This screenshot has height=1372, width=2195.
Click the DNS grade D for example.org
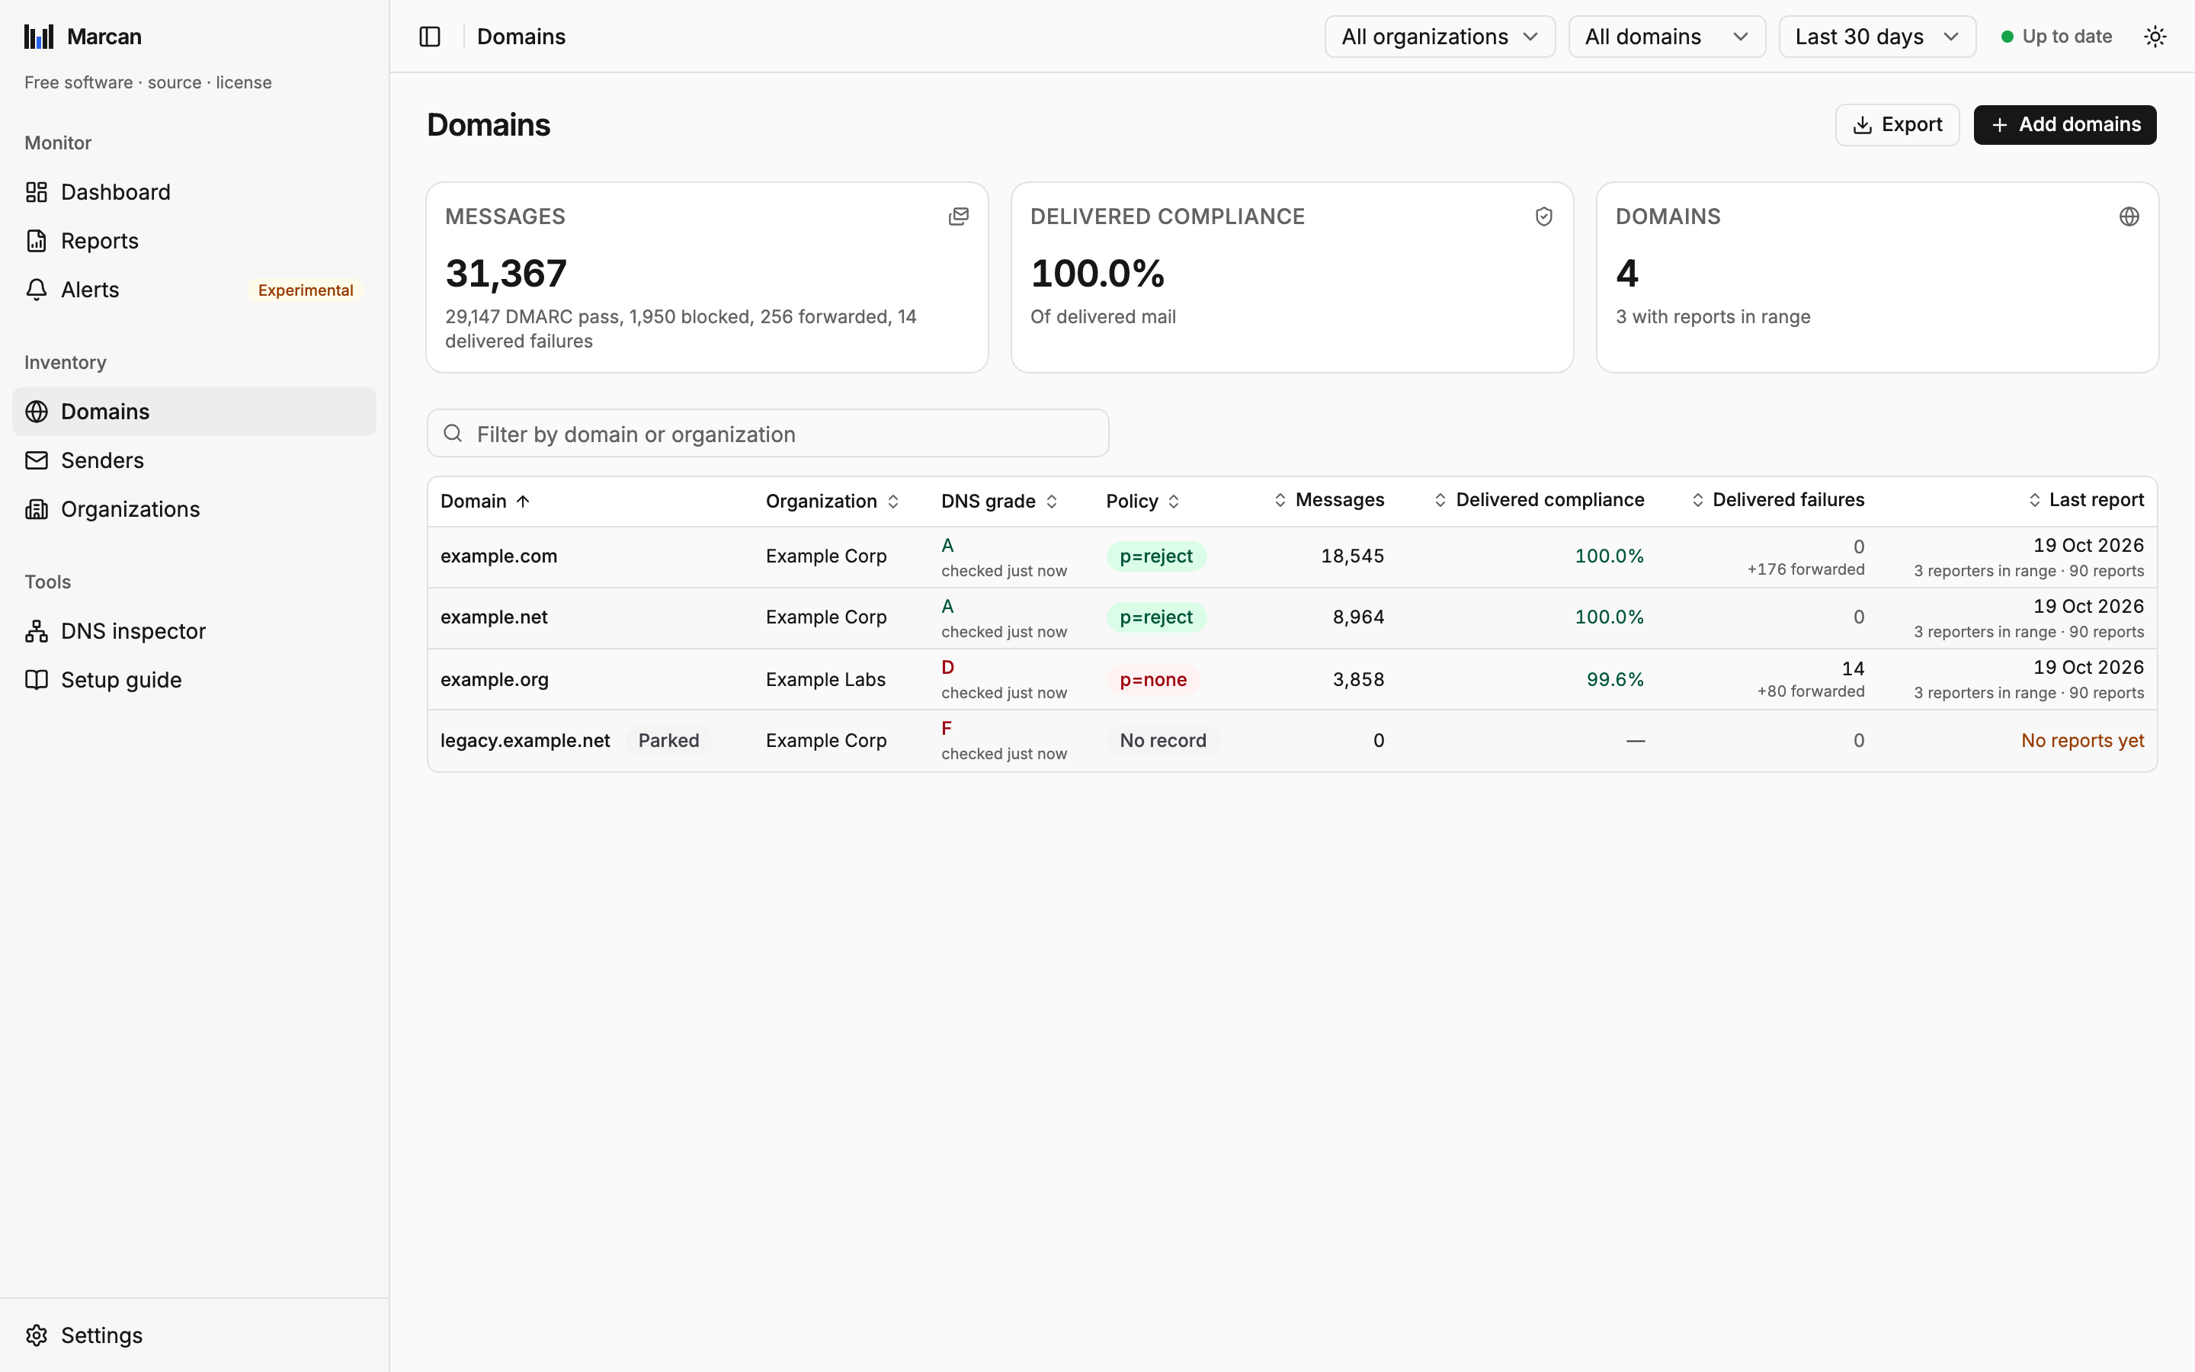pyautogui.click(x=947, y=667)
